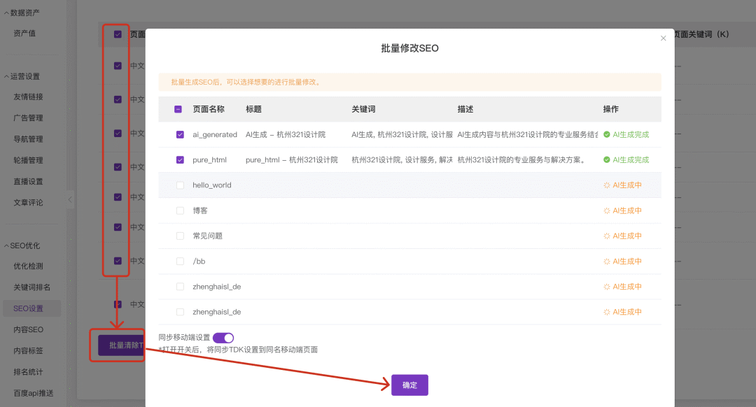Click the AI生成中 spinner for hello_world
The width and height of the screenshot is (756, 407).
(x=606, y=185)
